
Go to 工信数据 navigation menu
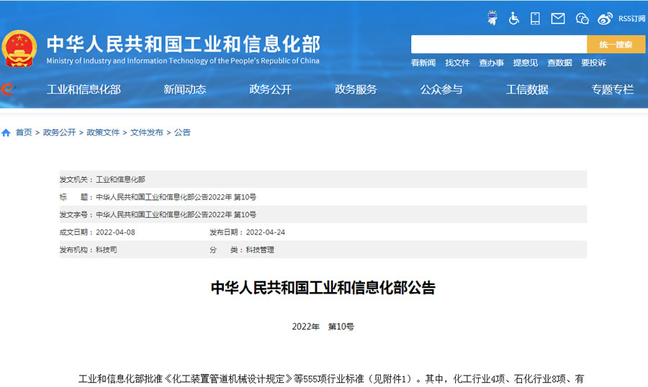[526, 89]
